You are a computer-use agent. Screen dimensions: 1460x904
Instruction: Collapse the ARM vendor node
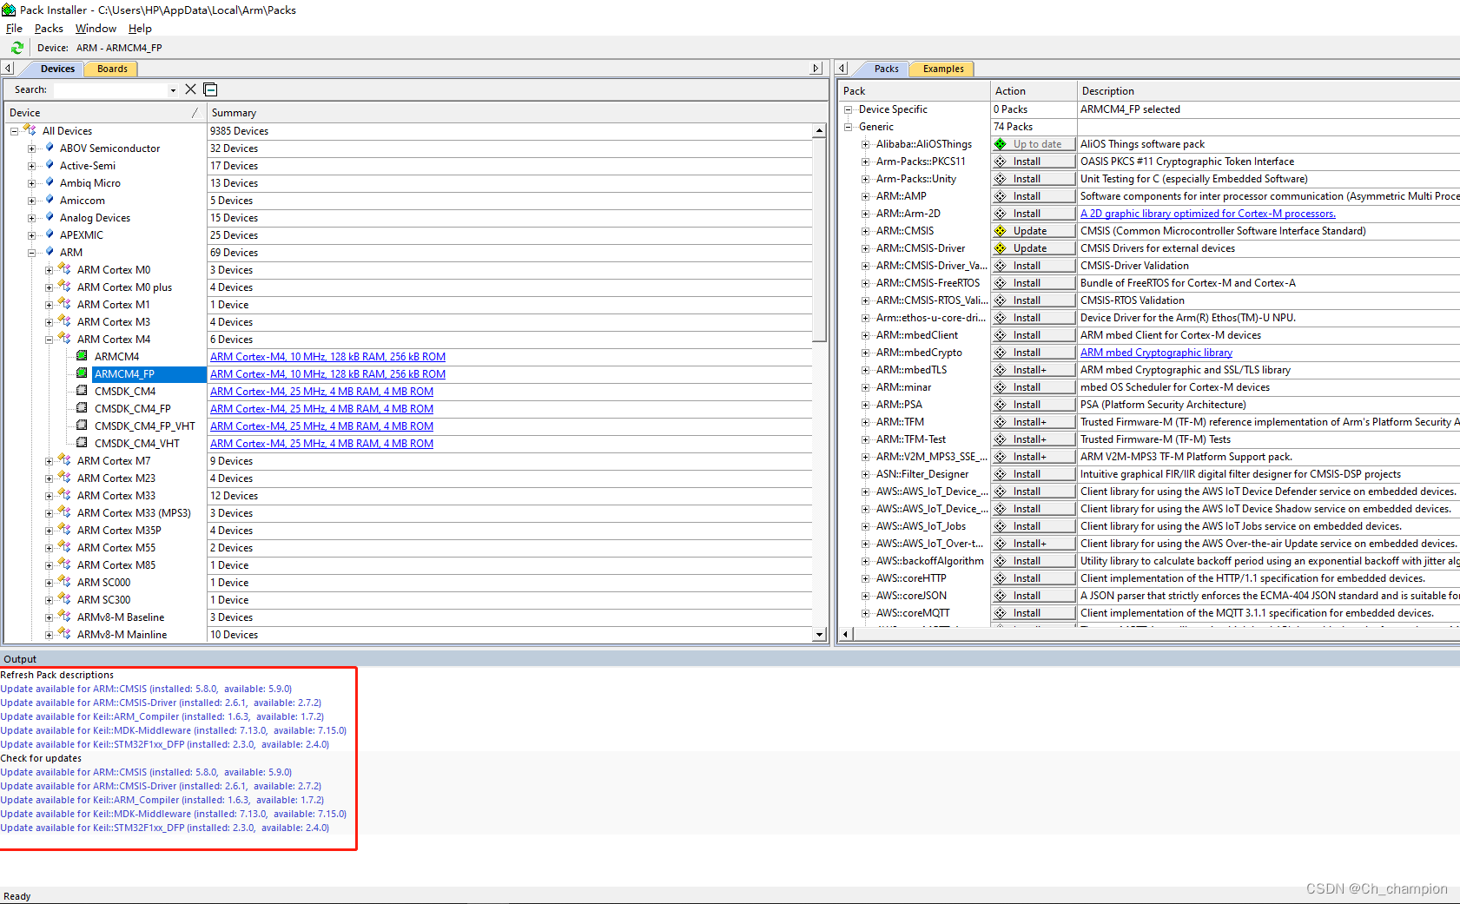click(x=31, y=253)
